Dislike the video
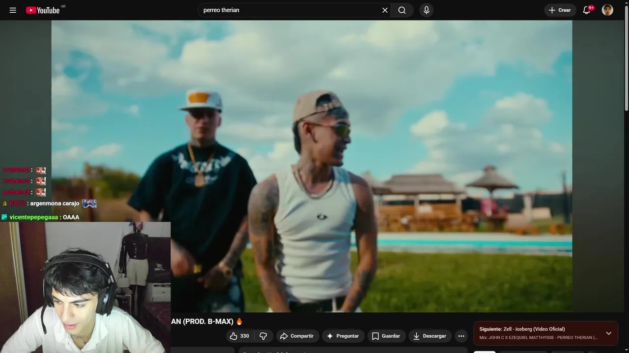The height and width of the screenshot is (353, 629). (x=263, y=336)
